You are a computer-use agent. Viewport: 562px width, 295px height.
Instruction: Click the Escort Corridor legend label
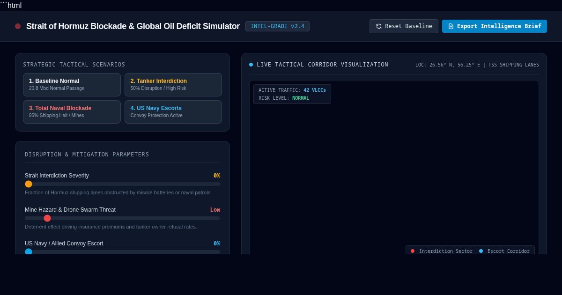509,251
